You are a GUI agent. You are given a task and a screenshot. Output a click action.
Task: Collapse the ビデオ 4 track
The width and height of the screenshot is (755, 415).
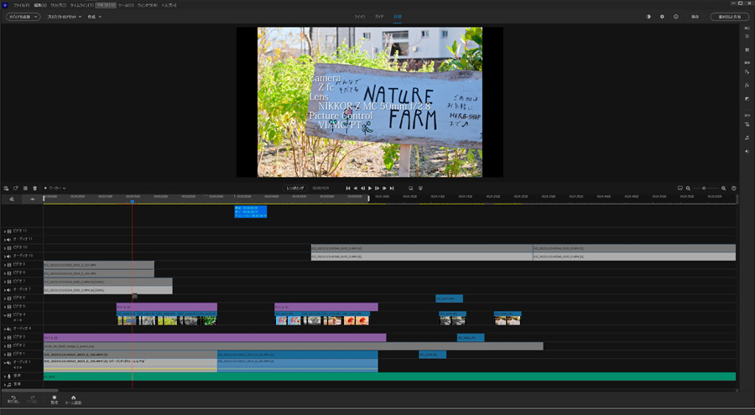4,315
